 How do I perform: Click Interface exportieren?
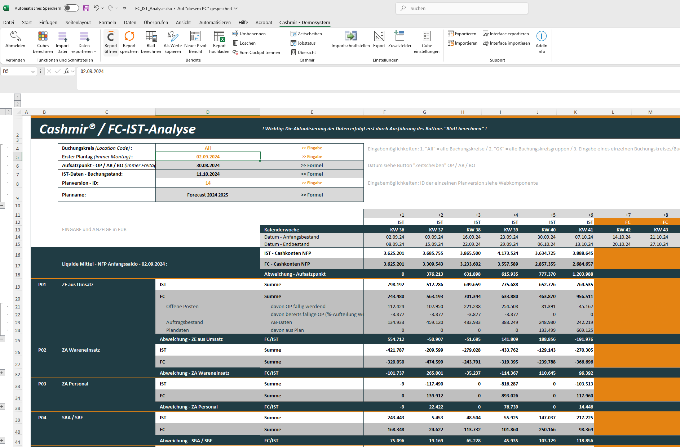(x=506, y=34)
